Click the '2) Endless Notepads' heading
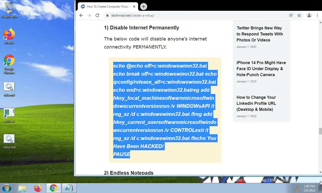 tap(129, 173)
